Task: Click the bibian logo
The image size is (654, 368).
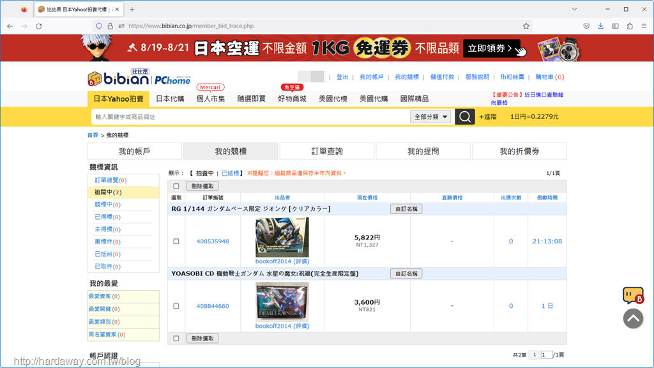Action: click(x=118, y=78)
